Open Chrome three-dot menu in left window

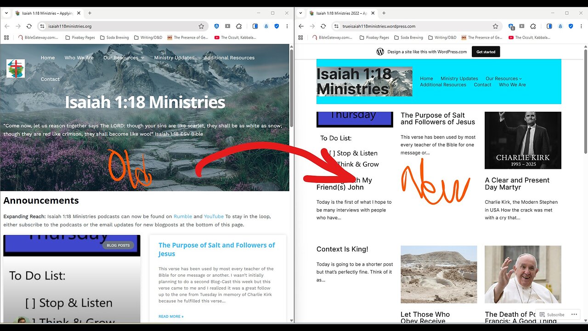pyautogui.click(x=287, y=26)
